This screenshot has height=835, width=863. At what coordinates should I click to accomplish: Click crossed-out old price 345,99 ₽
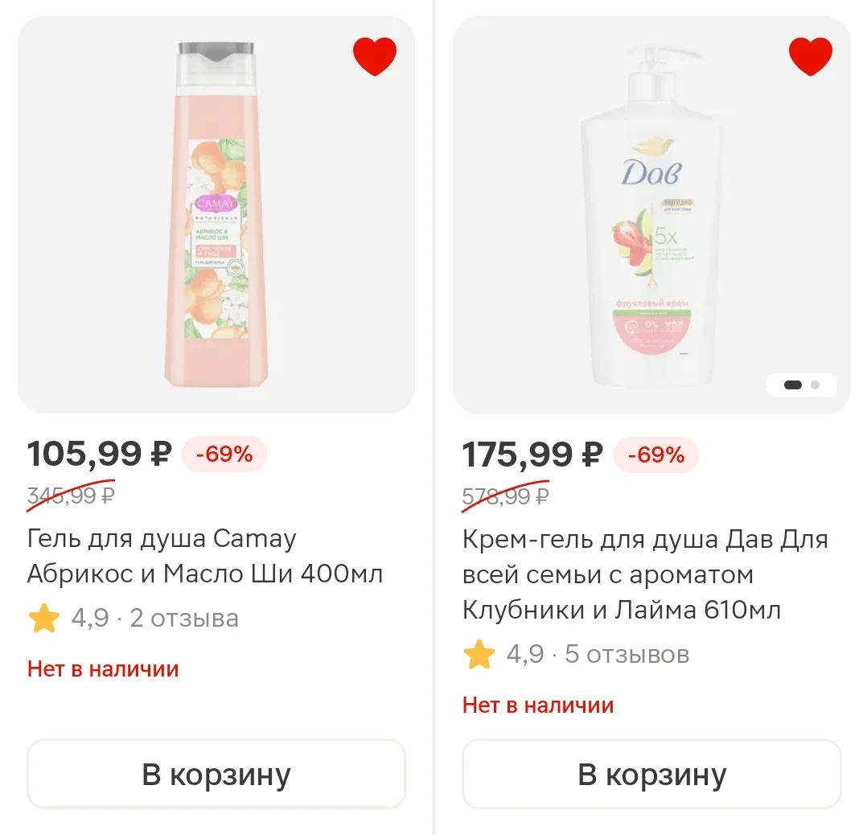(x=71, y=496)
